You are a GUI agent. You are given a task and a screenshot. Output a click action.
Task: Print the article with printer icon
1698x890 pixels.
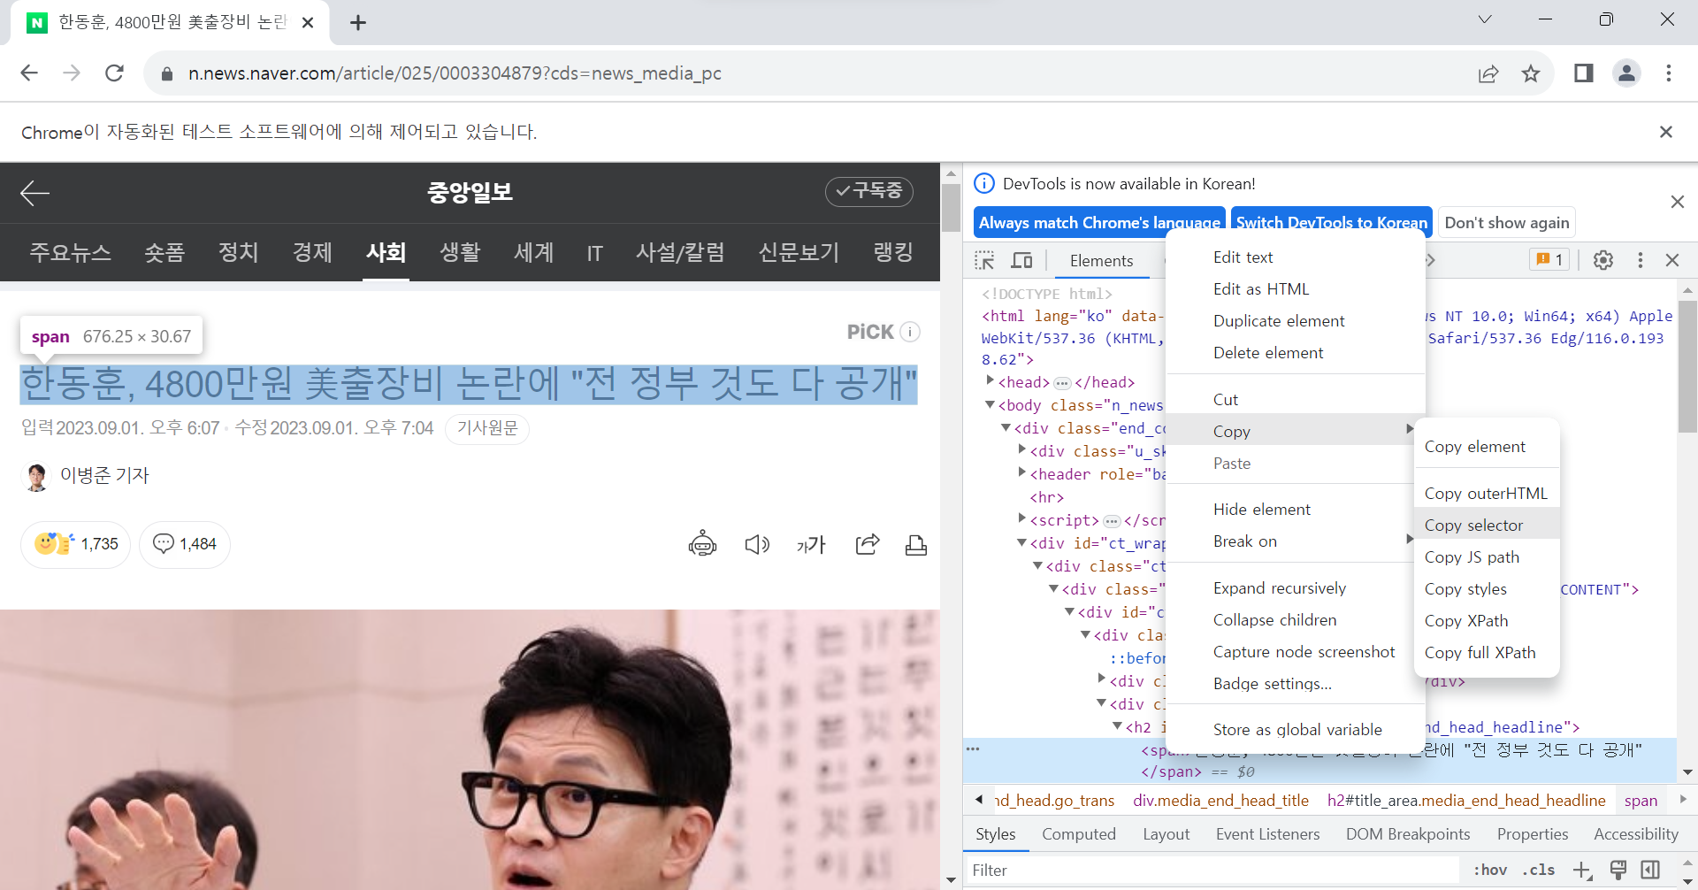(916, 545)
